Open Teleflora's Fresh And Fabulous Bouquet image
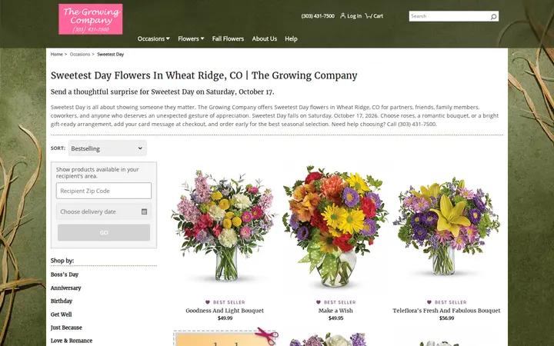 [x=446, y=226]
